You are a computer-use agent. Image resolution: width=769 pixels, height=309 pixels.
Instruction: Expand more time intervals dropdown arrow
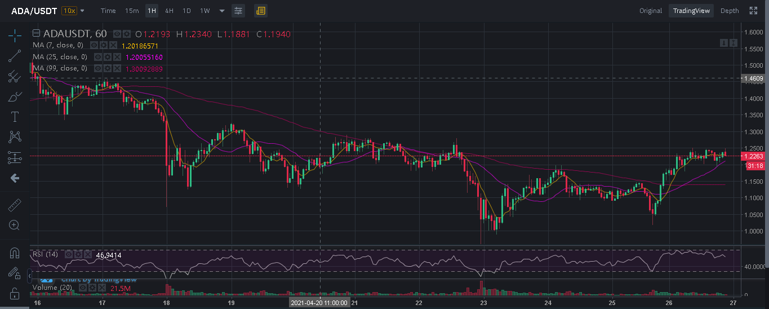click(x=221, y=11)
